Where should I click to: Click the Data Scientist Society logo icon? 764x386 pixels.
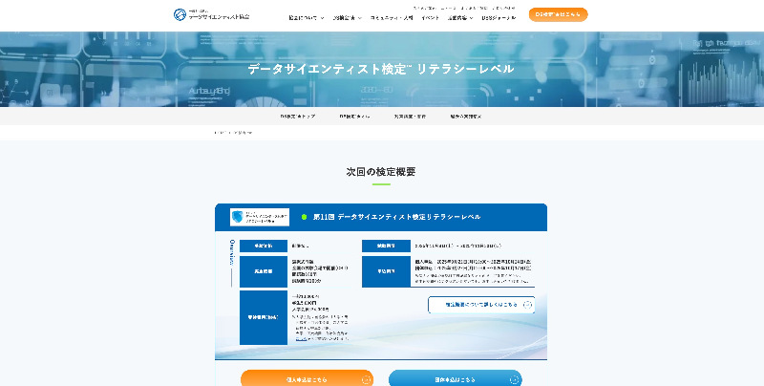coord(180,14)
